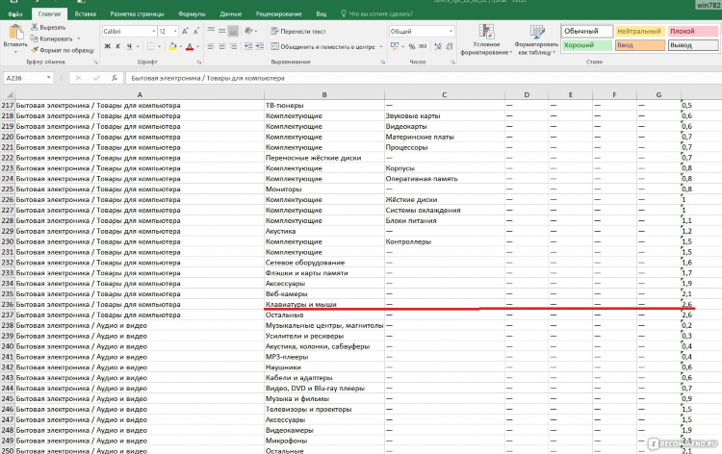Toggle top vertical alignment
This screenshot has width=722, height=454.
(x=211, y=31)
